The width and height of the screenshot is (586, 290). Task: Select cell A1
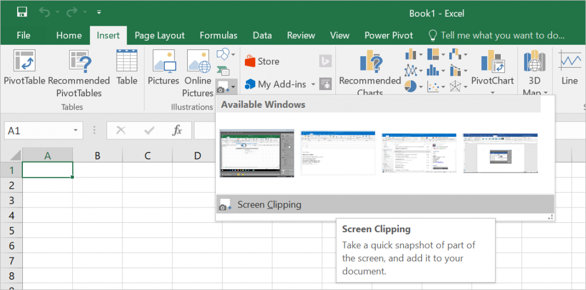[47, 170]
